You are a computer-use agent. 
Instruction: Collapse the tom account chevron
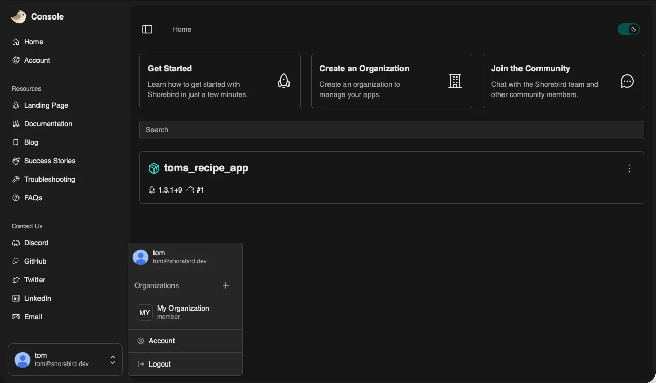(112, 360)
